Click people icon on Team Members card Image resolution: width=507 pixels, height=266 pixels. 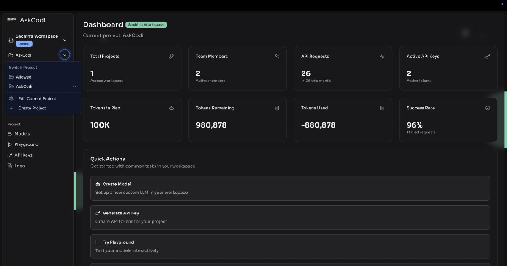click(277, 56)
